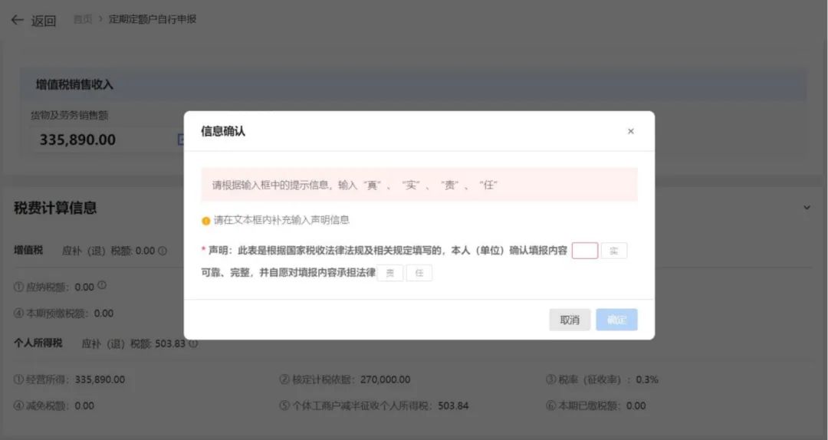828x440 pixels.
Task: Focus the empty red-bordered declaration input box
Action: (584, 251)
